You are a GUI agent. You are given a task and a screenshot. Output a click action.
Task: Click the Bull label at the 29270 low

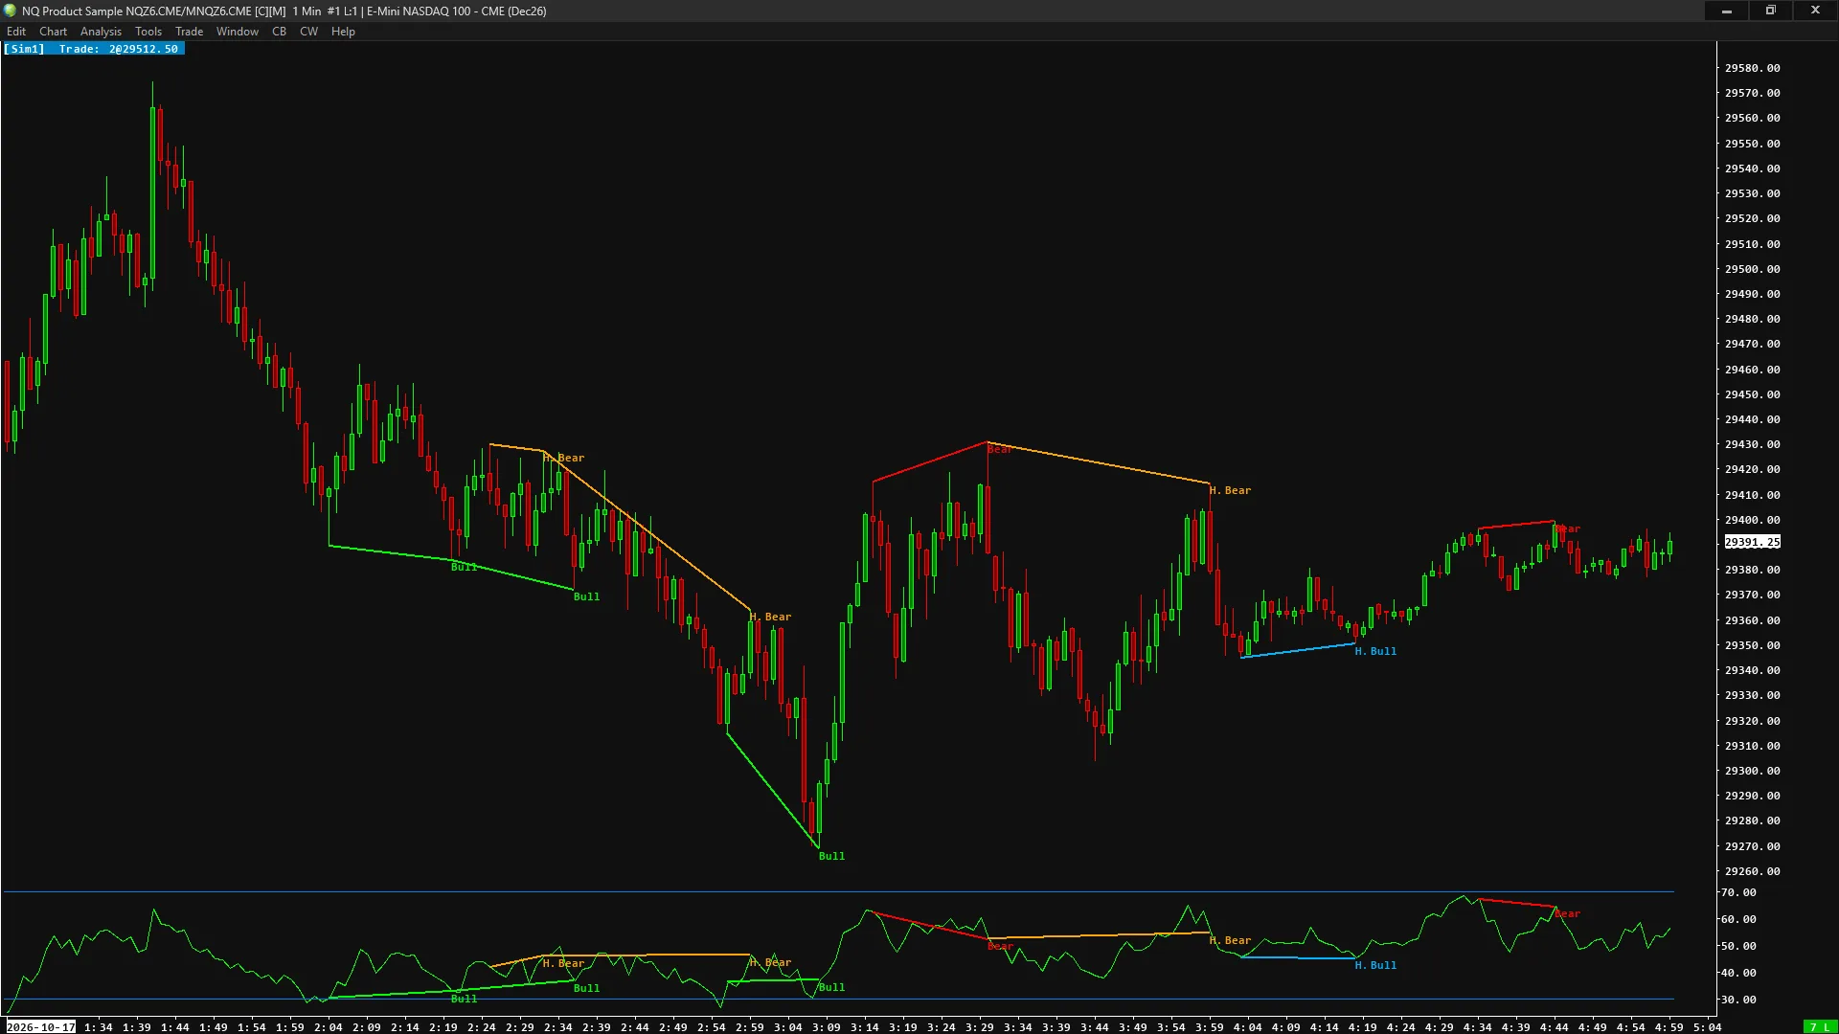click(831, 856)
